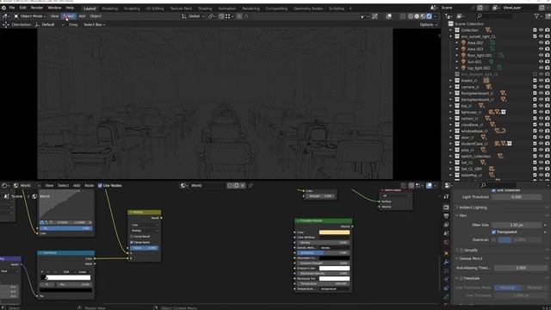
Task: Hide the door_cl collection eye icon
Action: pos(542,137)
